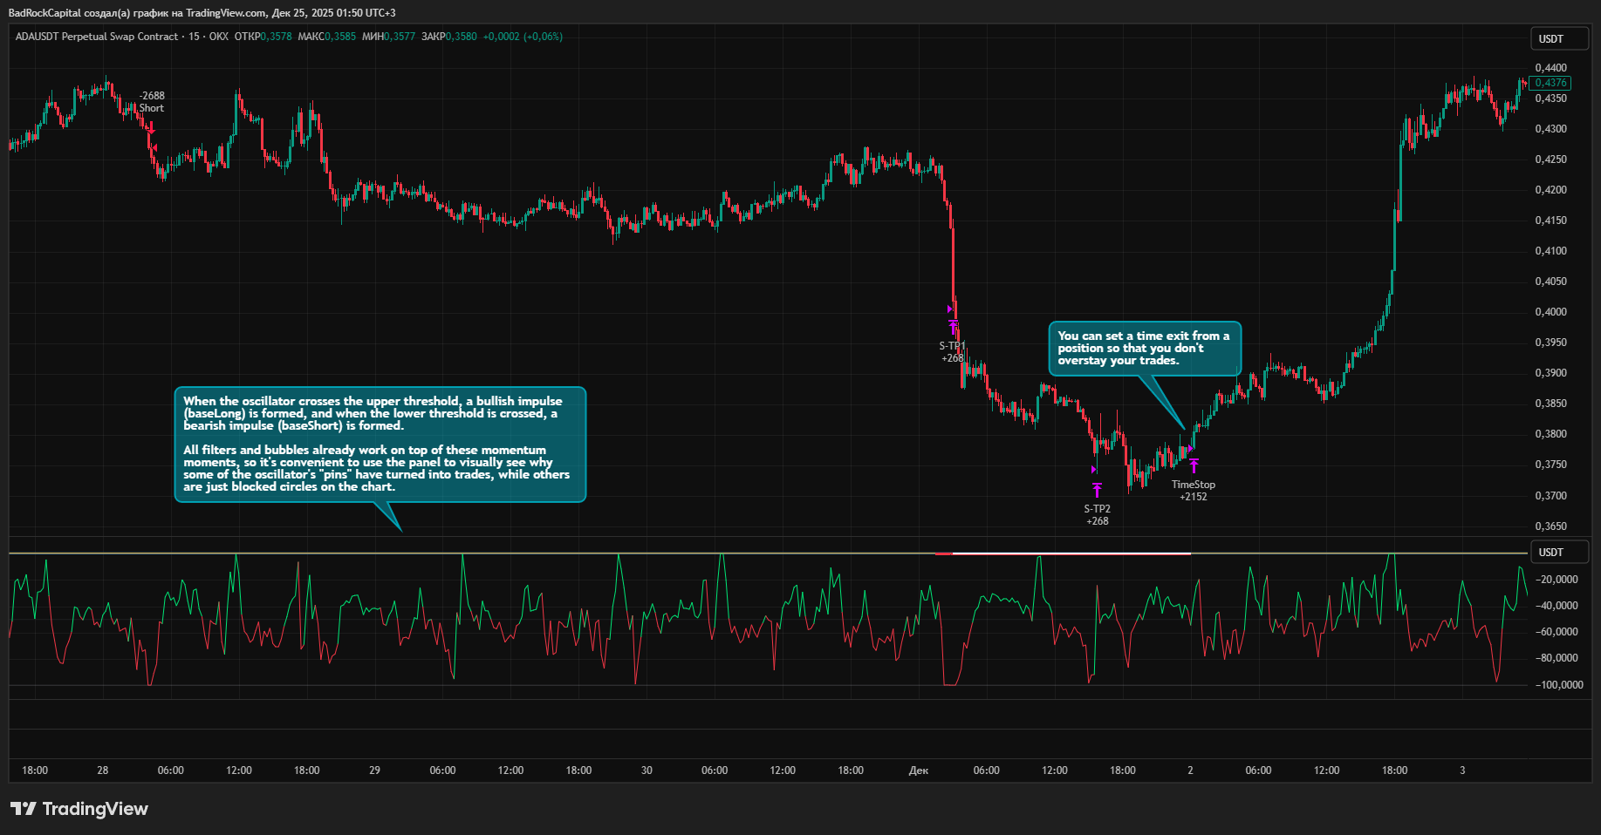
Task: Click the time exit callout note
Action: point(1144,349)
